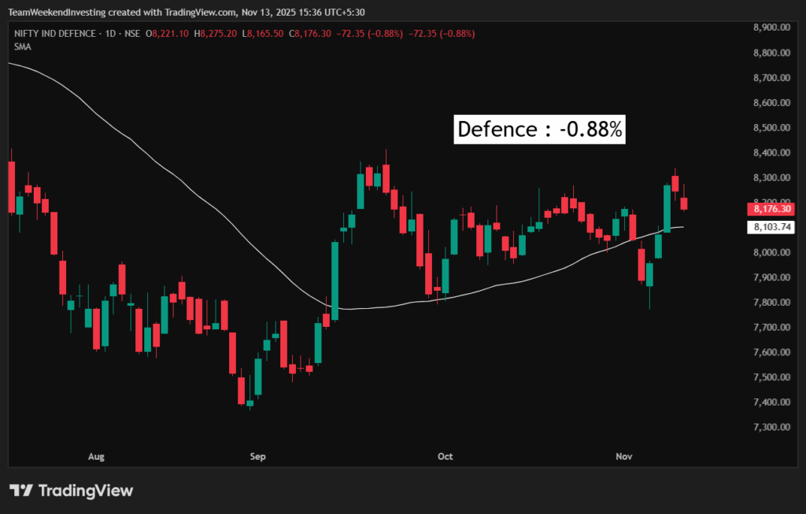
Task: Click the last red candle on chart
Action: point(684,204)
